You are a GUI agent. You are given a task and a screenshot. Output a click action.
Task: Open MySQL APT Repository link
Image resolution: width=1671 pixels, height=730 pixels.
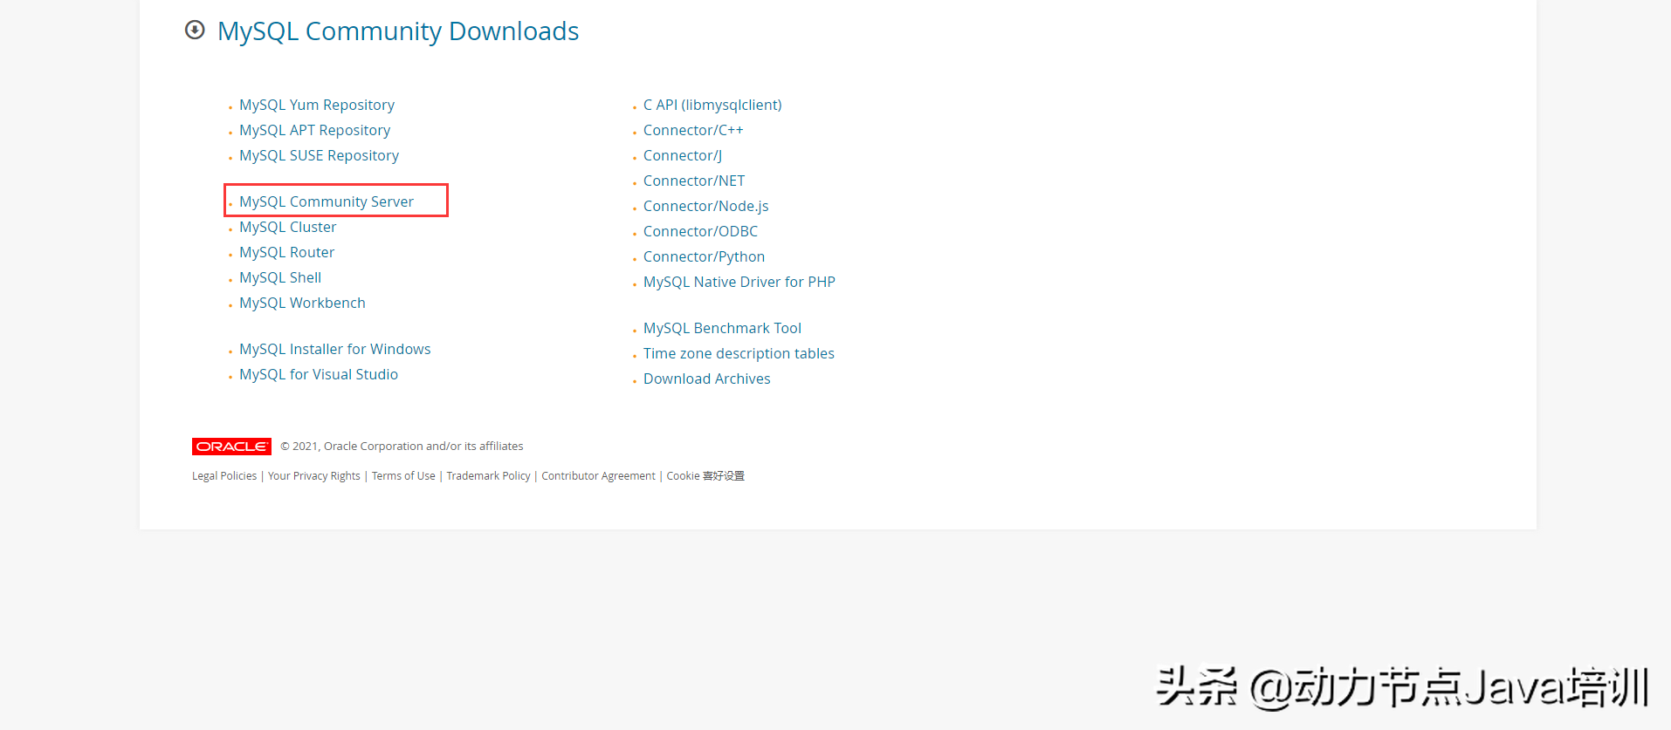[x=314, y=130]
